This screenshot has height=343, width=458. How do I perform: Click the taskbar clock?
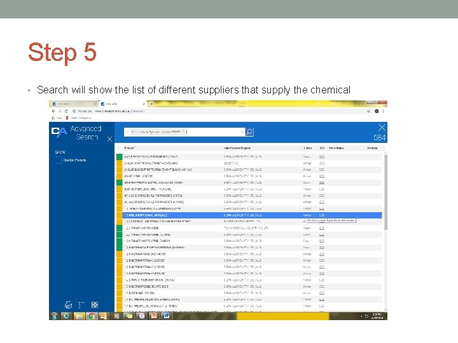coord(377,316)
